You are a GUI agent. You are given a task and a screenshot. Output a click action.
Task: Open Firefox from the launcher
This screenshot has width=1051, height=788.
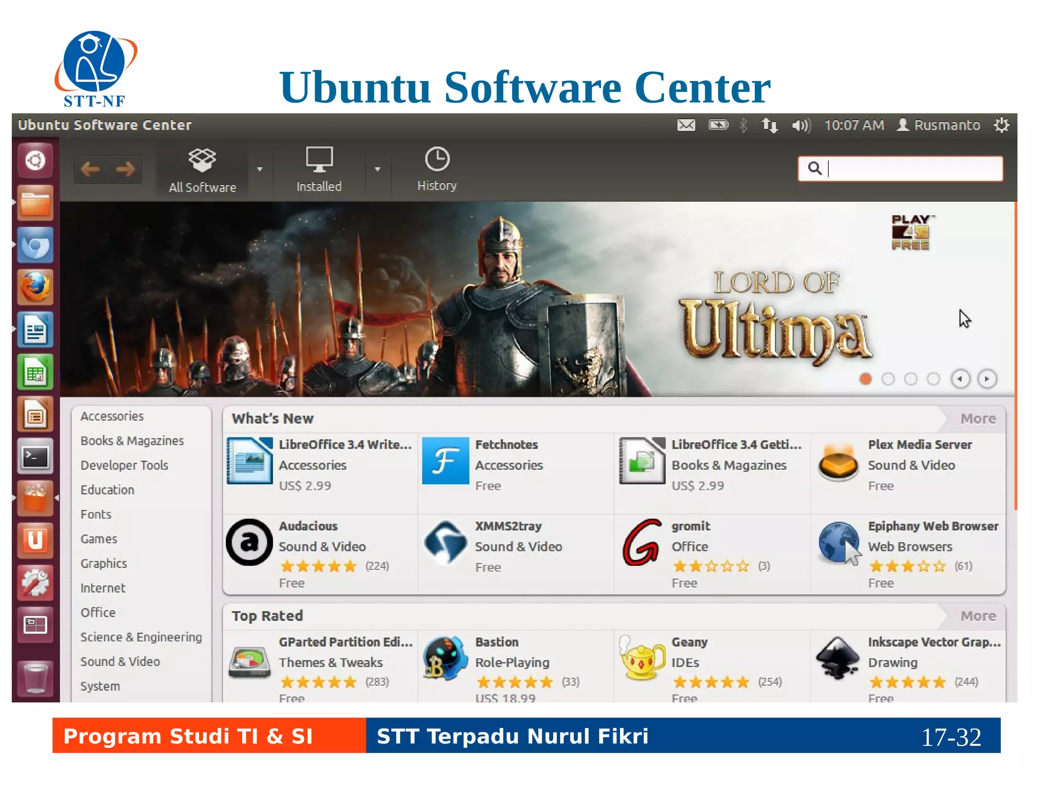pos(35,287)
